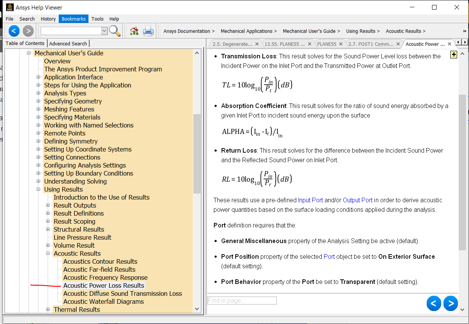Go to the Home page icon
The width and height of the screenshot is (469, 324).
coord(134,31)
